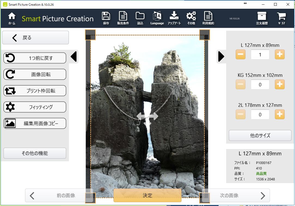The width and height of the screenshot is (295, 206).
Task: Open the Language selection icon
Action: [157, 18]
